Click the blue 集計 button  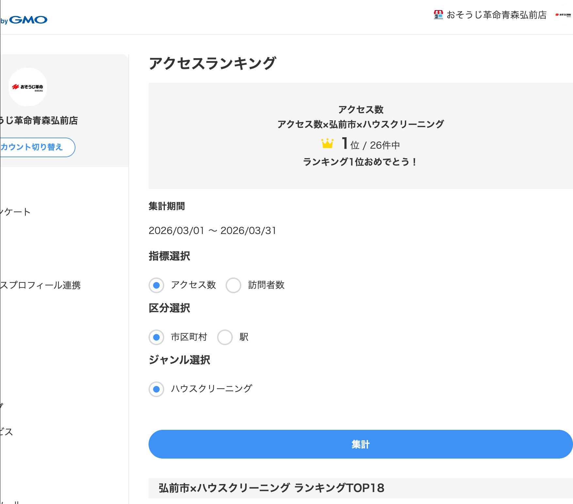(x=360, y=444)
